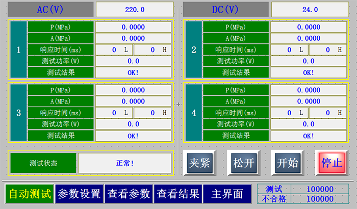This screenshot has width=357, height=209.
Task: Click station 3 response time L field
Action: tap(114, 113)
